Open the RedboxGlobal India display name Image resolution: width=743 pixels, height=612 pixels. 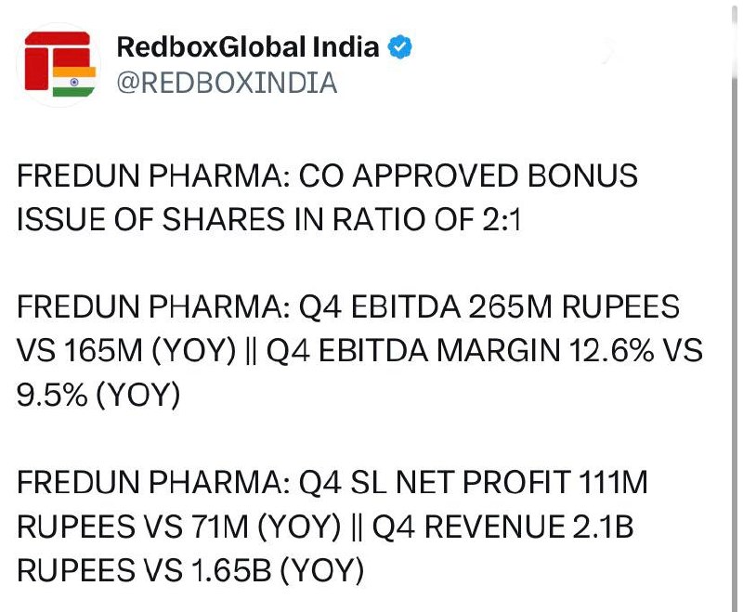coord(248,46)
